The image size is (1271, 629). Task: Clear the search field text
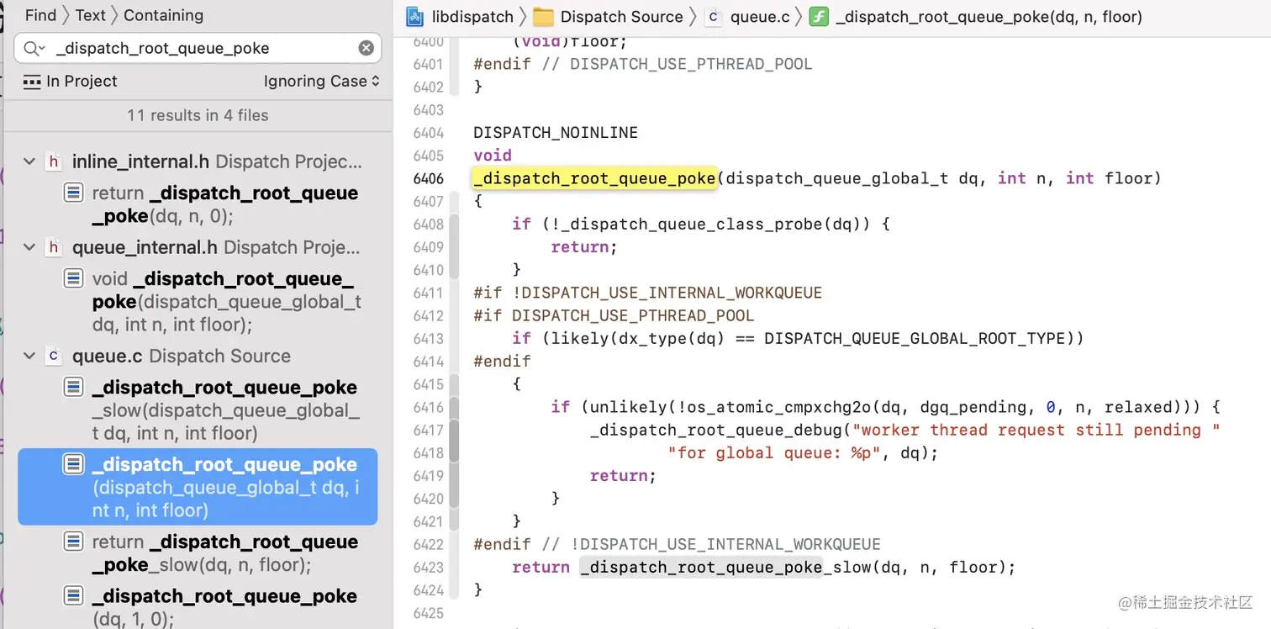366,48
